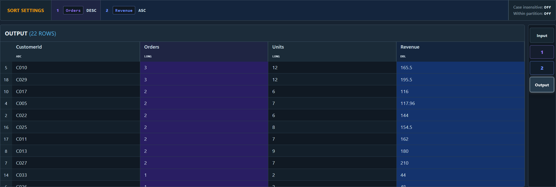Image resolution: width=556 pixels, height=187 pixels.
Task: Select the C013 customer cell
Action: coord(76,151)
